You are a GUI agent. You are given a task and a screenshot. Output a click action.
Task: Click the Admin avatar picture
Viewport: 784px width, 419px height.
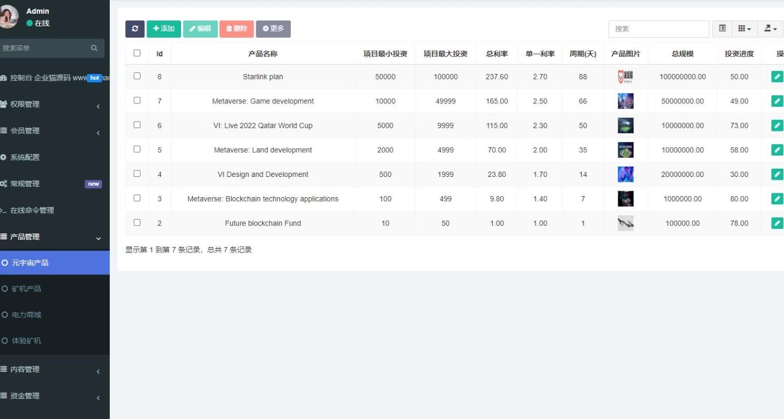(x=8, y=17)
